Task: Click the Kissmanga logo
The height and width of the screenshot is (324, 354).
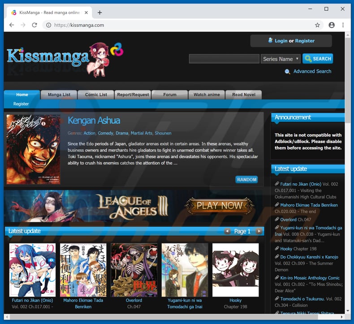Action: click(x=63, y=57)
